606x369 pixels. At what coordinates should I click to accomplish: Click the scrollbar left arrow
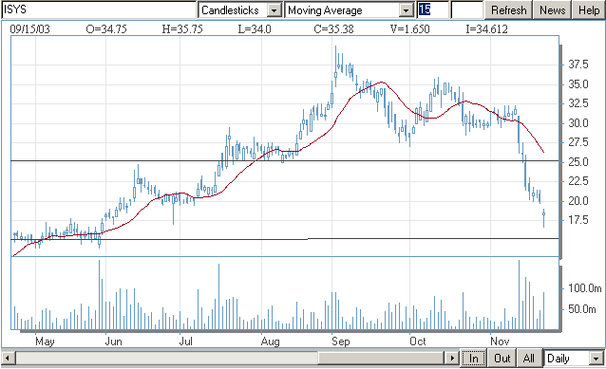click(8, 359)
